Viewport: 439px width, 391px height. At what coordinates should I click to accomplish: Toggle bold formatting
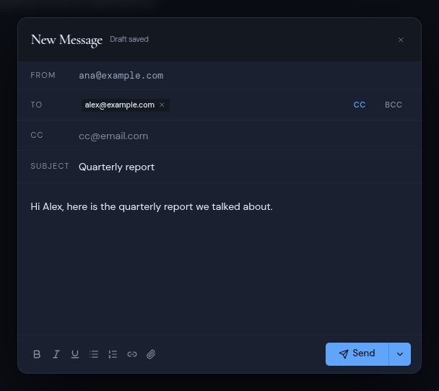[37, 354]
